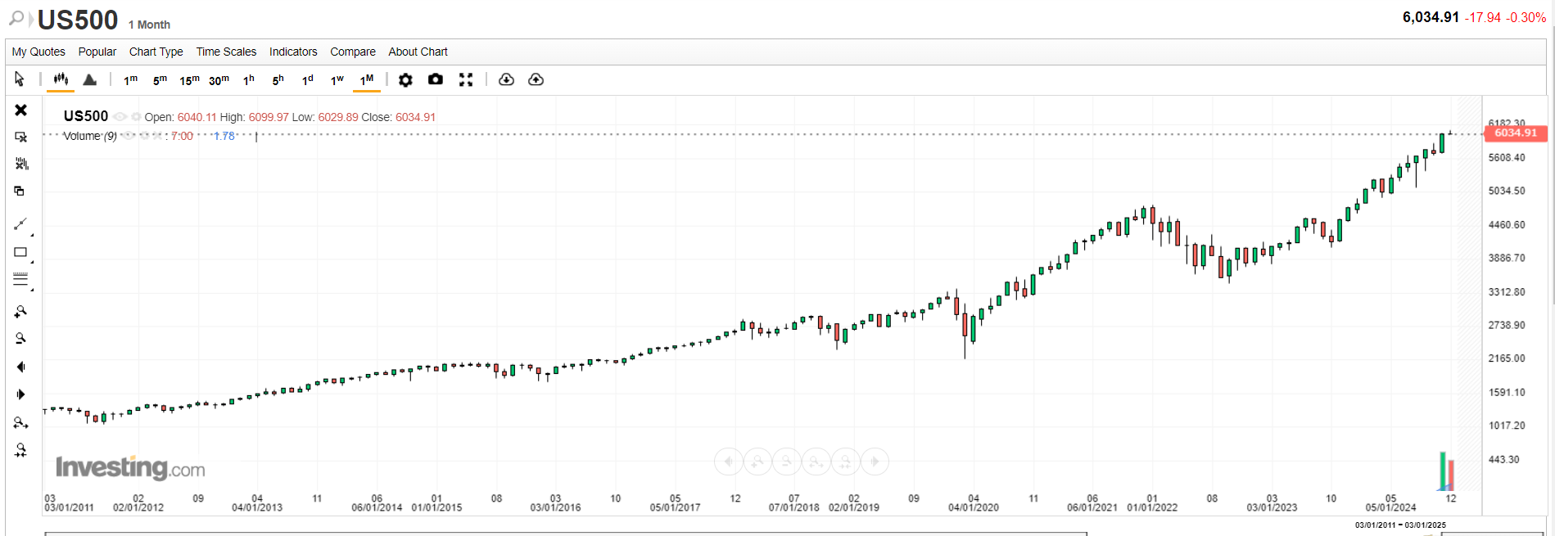Click the sidebar zoom in magnifier
Image resolution: width=1555 pixels, height=536 pixels.
[x=21, y=312]
